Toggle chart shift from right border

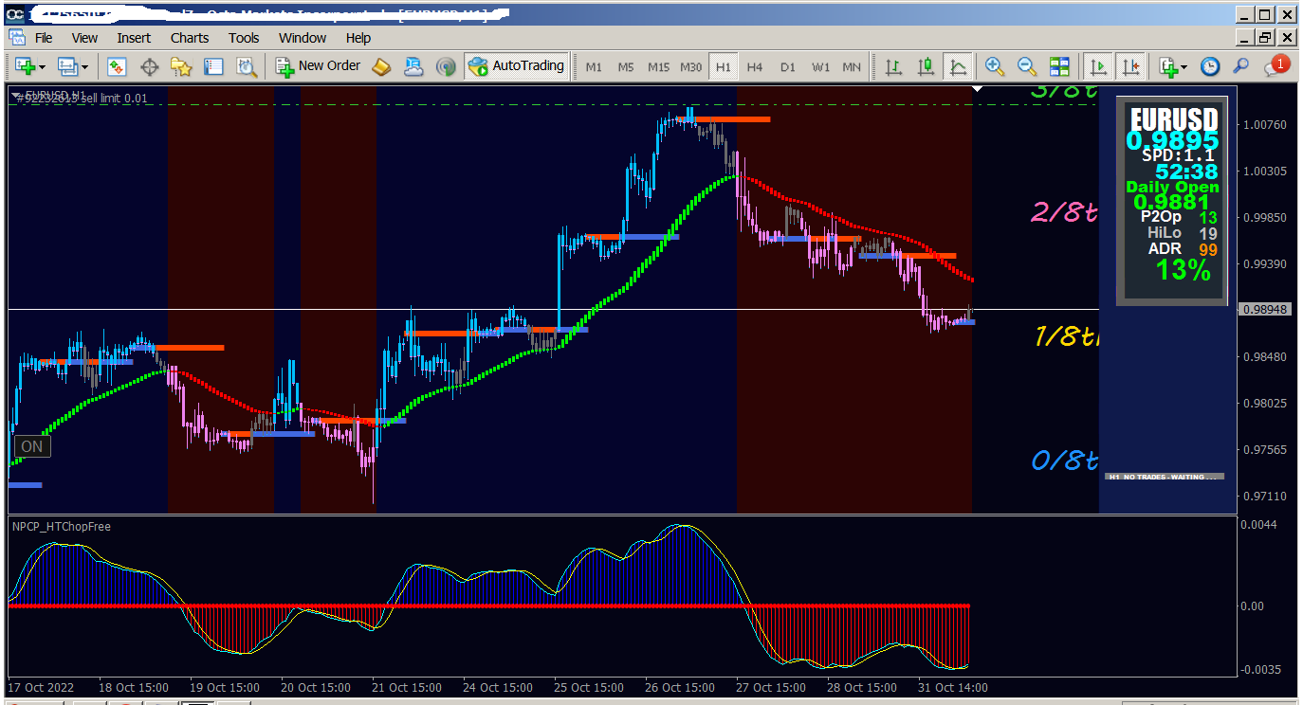(1130, 66)
